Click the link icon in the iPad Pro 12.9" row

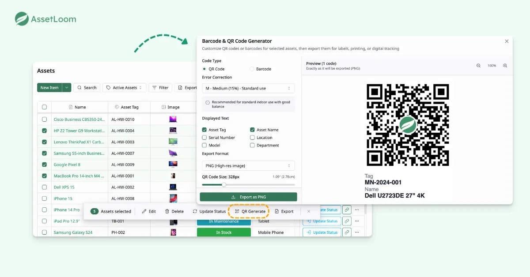(347, 221)
